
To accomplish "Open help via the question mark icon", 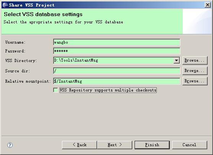I will (10, 145).
